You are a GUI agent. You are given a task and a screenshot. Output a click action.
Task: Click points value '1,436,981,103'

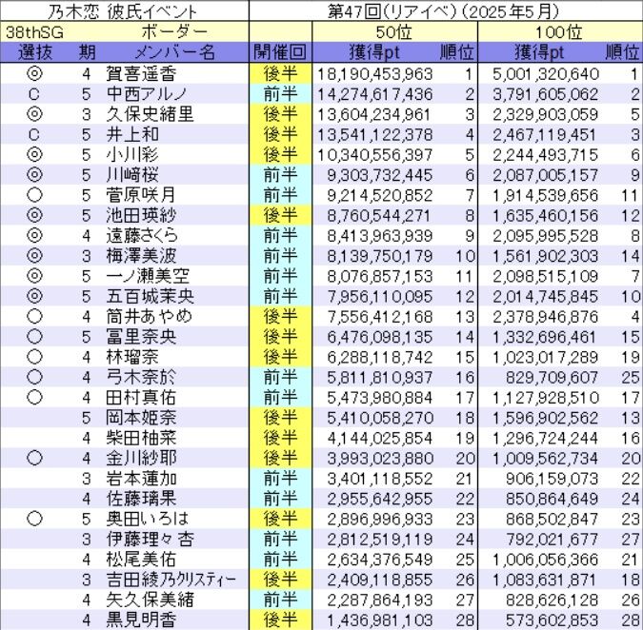[x=380, y=620]
